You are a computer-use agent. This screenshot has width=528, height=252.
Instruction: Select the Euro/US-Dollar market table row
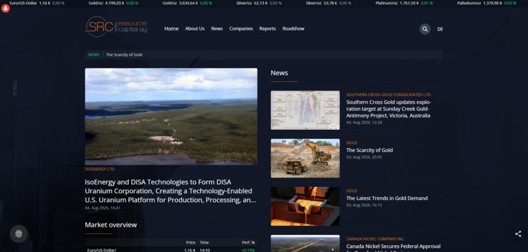coord(171,250)
